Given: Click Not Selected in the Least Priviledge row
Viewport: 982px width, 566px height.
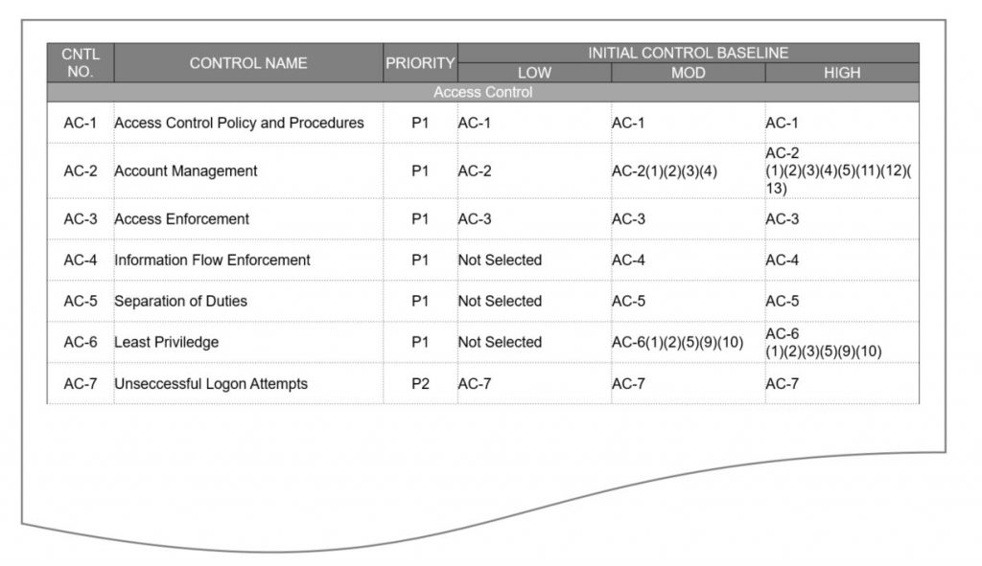Looking at the screenshot, I should click(500, 342).
